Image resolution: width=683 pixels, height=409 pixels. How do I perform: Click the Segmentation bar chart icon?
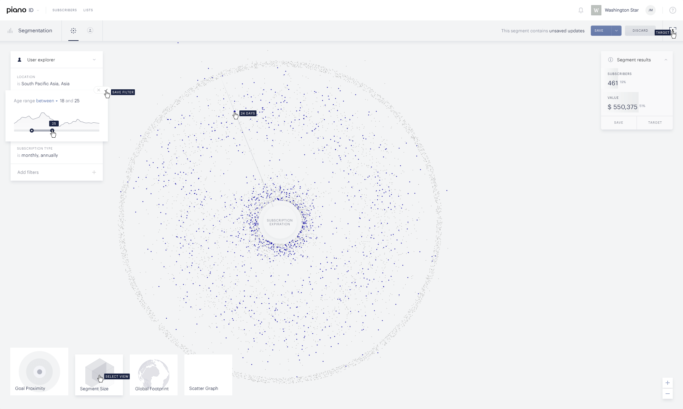pyautogui.click(x=10, y=31)
